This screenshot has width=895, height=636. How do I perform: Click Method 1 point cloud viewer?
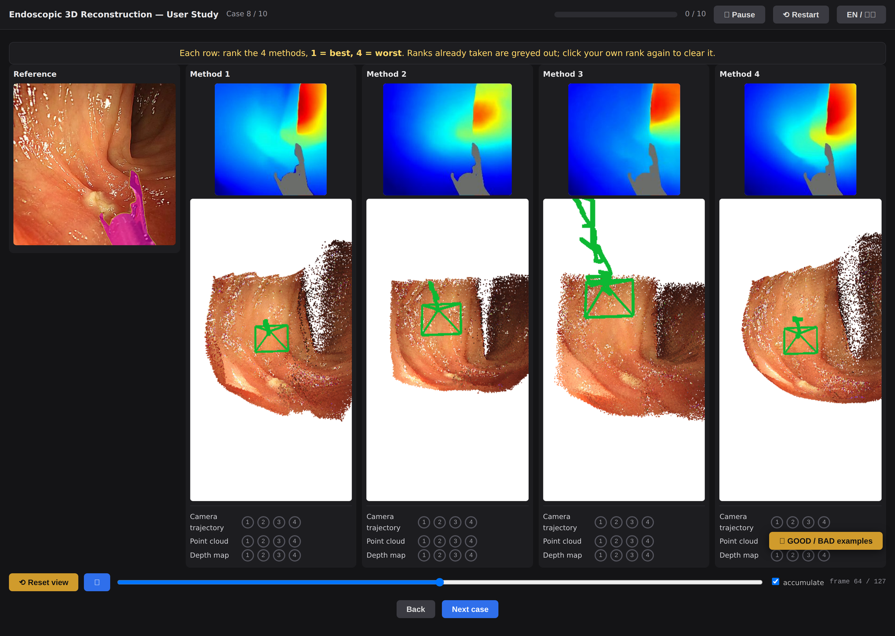271,350
